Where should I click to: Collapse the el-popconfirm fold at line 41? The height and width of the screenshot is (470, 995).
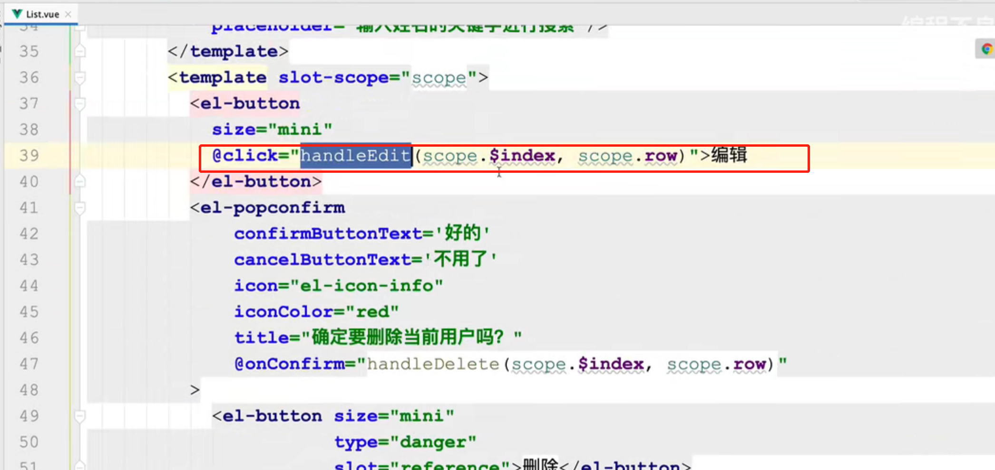click(80, 207)
